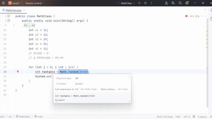Open more run actions menu
The width and height of the screenshot is (212, 119).
pyautogui.click(x=151, y=3)
